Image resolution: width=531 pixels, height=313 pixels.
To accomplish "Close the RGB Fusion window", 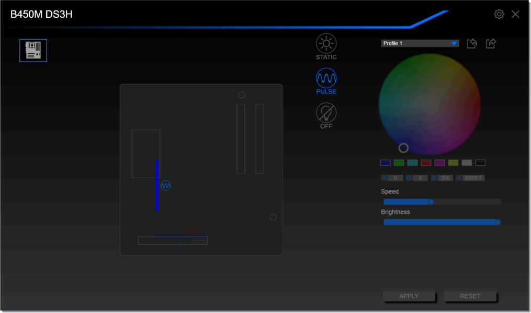I will coord(515,14).
